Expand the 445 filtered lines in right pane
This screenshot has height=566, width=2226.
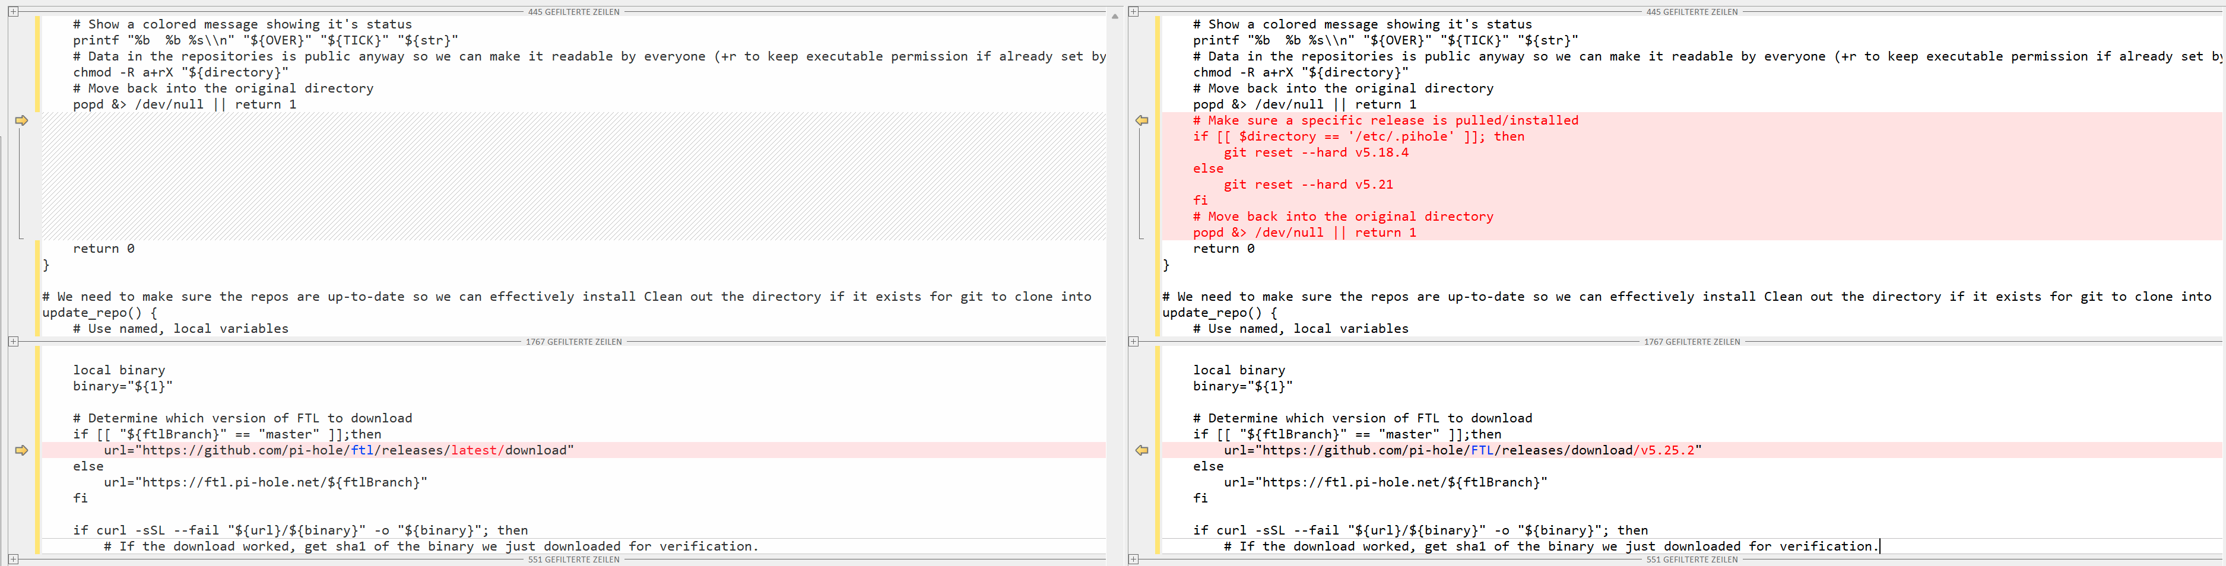click(x=1133, y=11)
